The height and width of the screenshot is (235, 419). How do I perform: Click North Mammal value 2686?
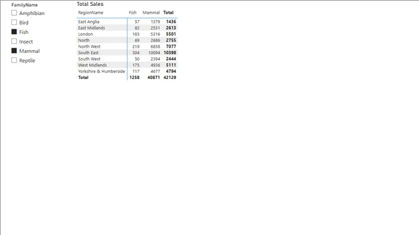tap(155, 40)
